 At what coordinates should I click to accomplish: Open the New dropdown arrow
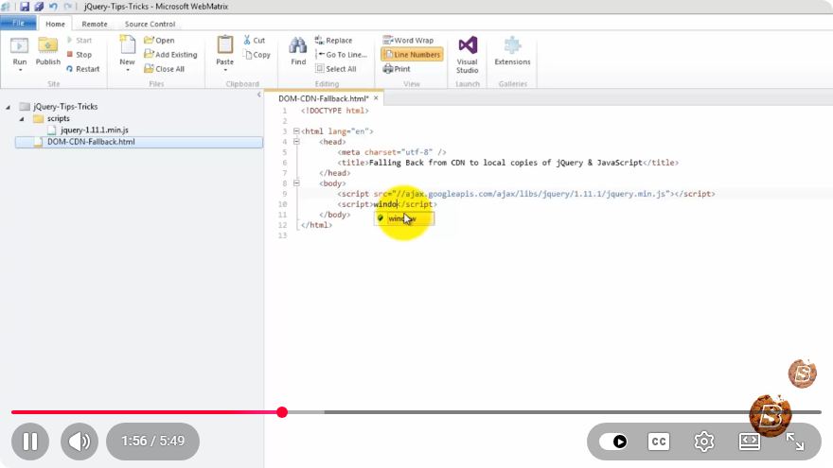pyautogui.click(x=127, y=70)
